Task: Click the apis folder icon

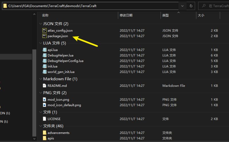Action: tap(45, 138)
